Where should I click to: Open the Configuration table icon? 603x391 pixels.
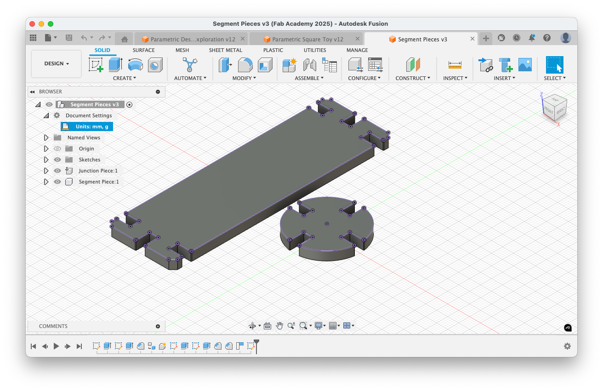[375, 65]
